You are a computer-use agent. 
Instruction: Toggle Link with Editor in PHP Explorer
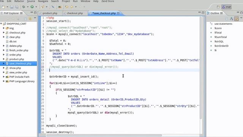(x=30, y=19)
